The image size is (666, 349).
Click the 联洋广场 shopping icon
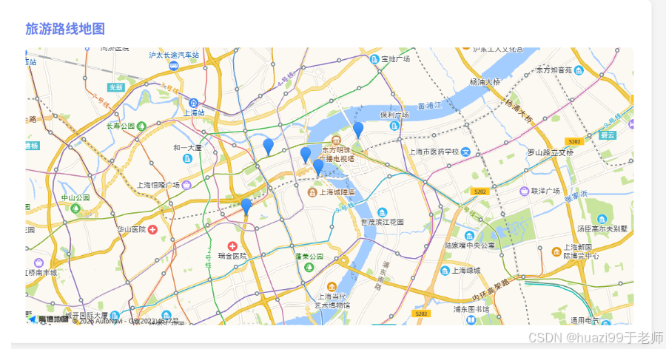pyautogui.click(x=524, y=191)
